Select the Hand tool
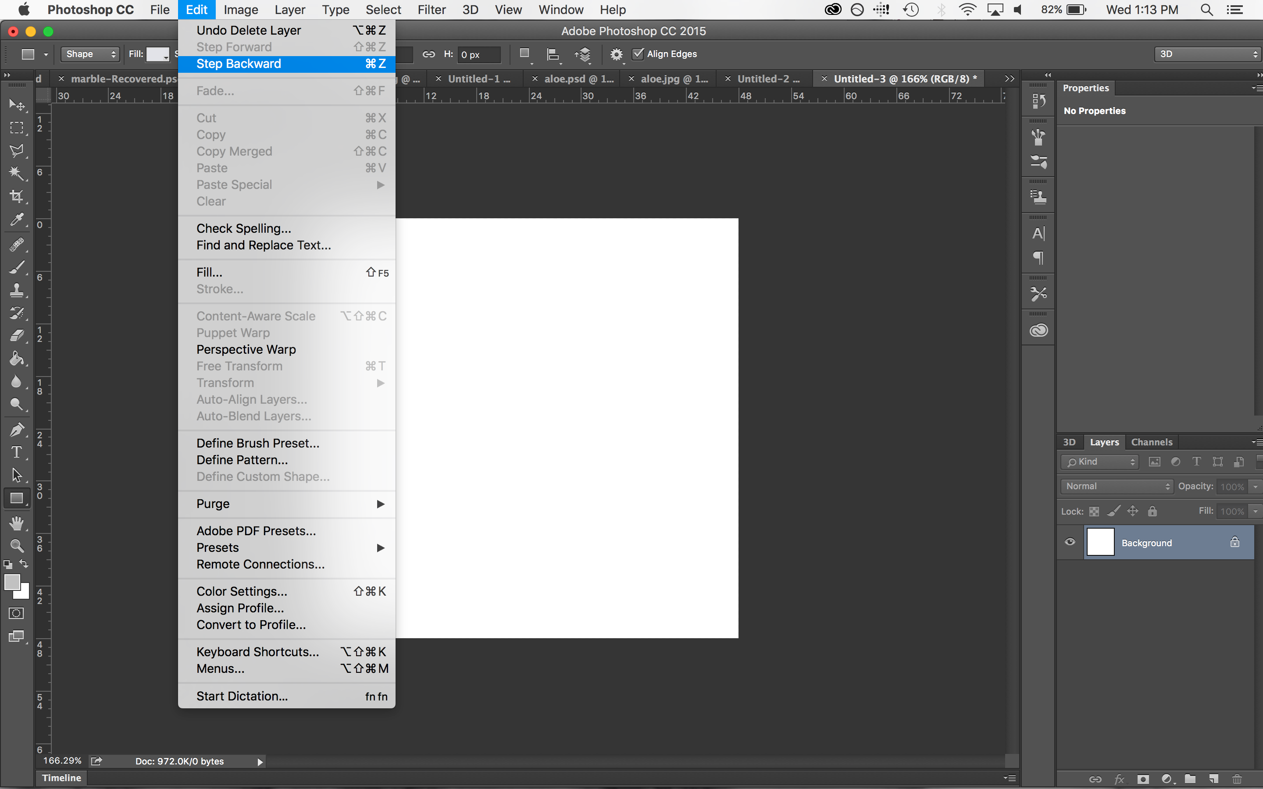 17,523
